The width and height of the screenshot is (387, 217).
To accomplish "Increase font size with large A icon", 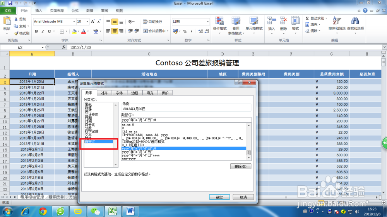I will click(x=93, y=21).
